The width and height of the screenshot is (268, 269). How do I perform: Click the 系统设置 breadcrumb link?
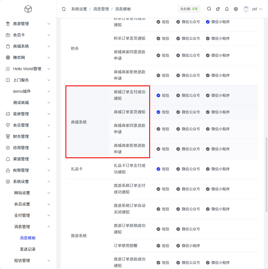(79, 9)
